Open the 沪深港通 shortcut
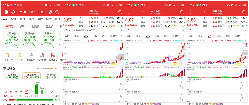The width and height of the screenshot is (249, 105). pyautogui.click(x=31, y=57)
